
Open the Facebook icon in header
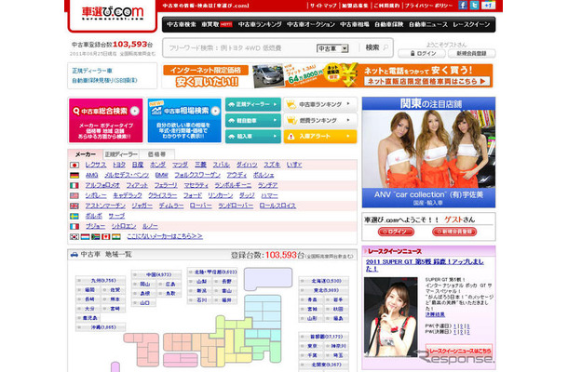coord(463,5)
